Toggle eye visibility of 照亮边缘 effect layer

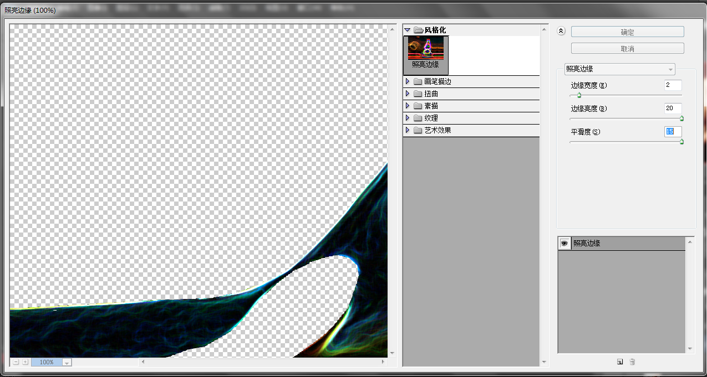pyautogui.click(x=564, y=243)
